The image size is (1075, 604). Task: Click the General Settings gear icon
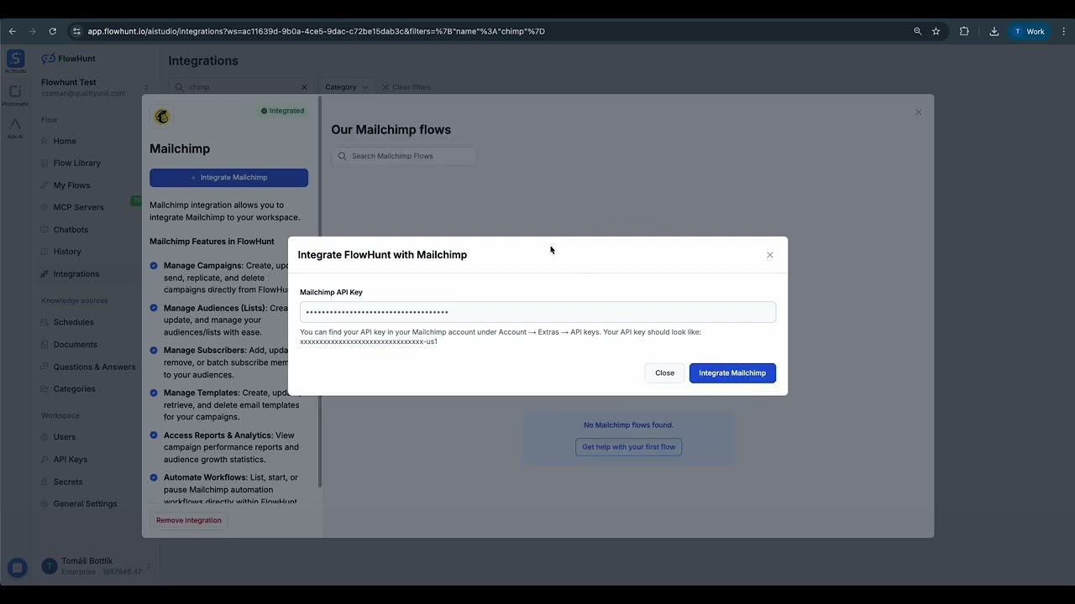click(x=45, y=504)
